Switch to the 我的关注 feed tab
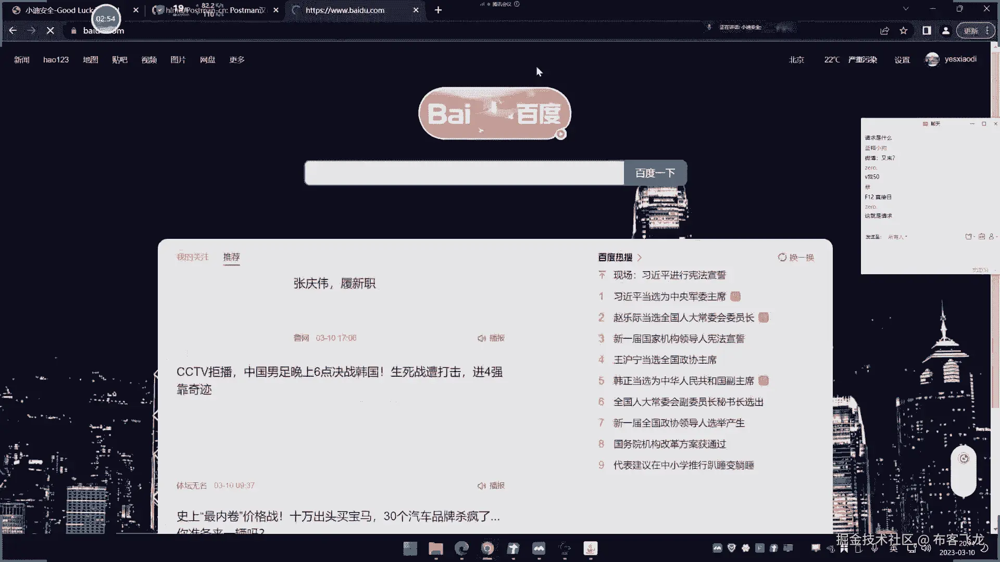 (x=192, y=257)
